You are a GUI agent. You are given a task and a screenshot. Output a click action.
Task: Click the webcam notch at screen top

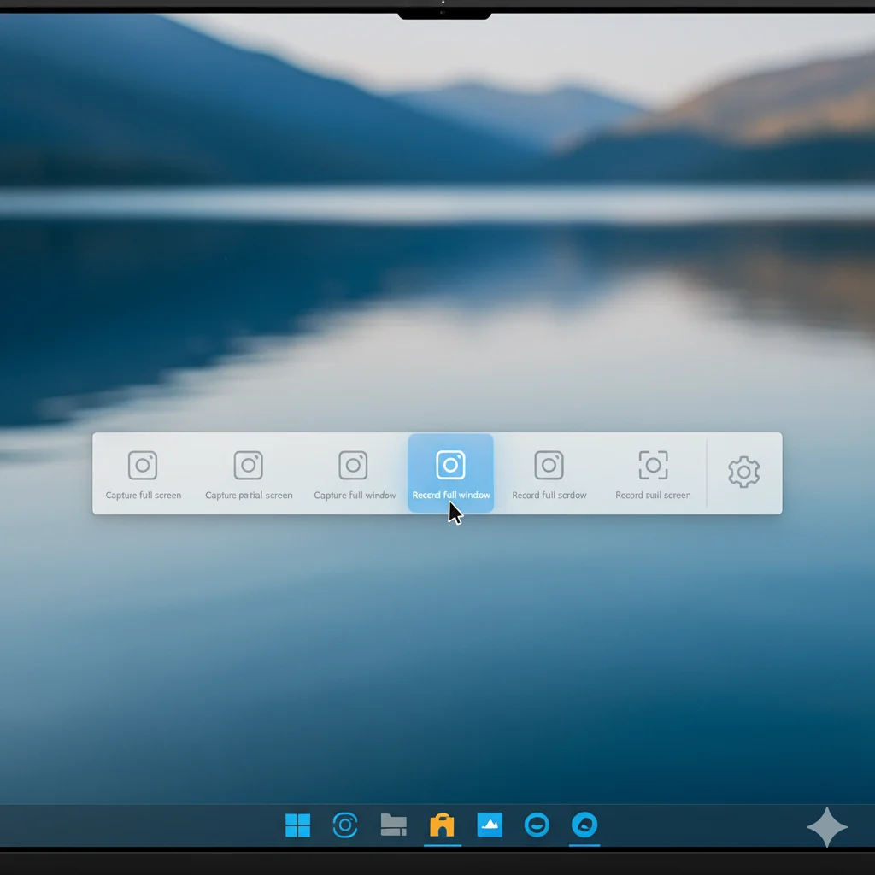pyautogui.click(x=443, y=13)
